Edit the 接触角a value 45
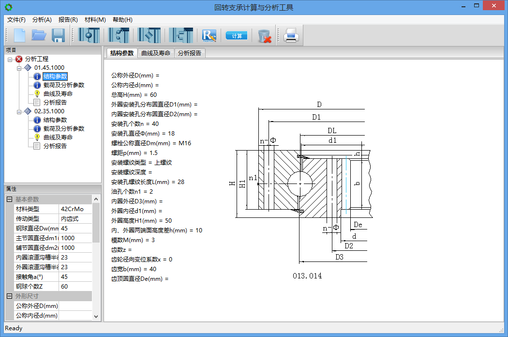The width and height of the screenshot is (508, 337). [75, 277]
